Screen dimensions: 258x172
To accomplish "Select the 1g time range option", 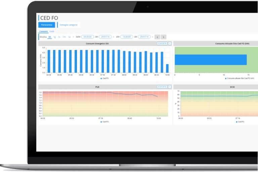I will [55, 37].
